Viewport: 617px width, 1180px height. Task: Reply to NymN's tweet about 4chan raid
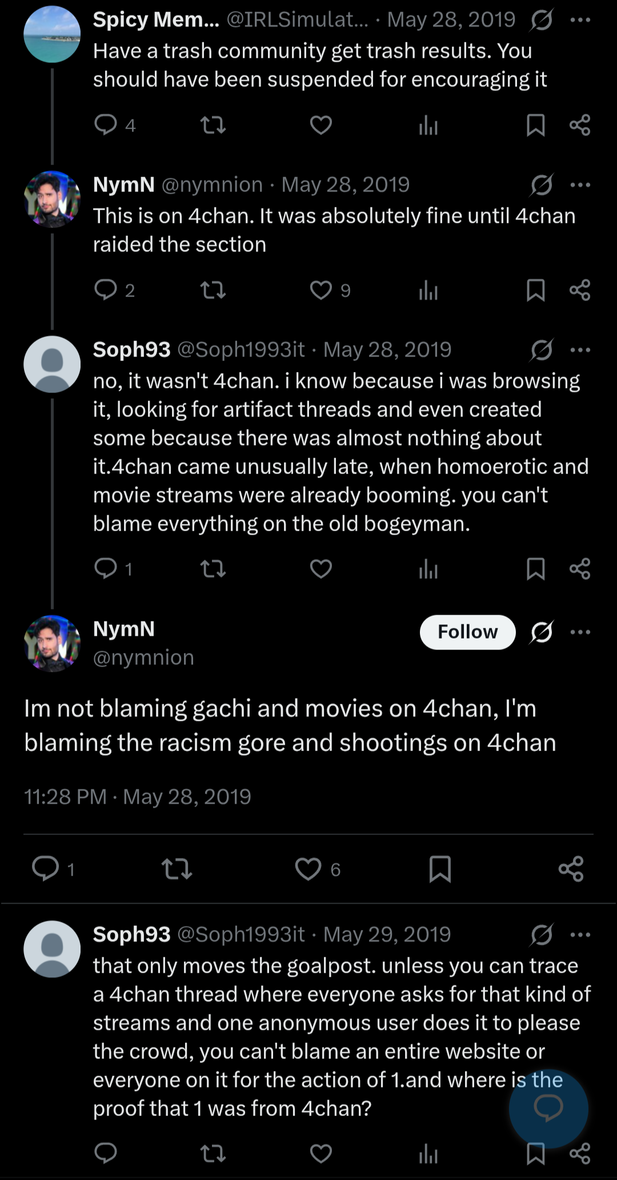pyautogui.click(x=106, y=290)
